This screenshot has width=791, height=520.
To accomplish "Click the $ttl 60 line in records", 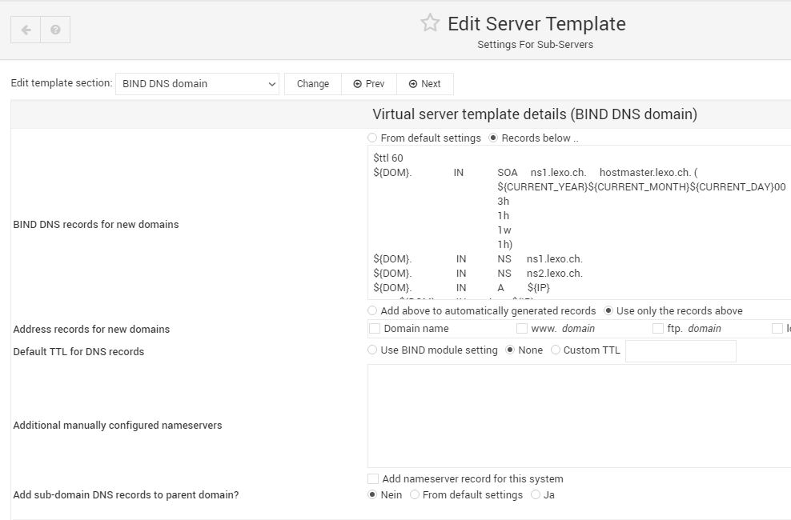I will (388, 158).
